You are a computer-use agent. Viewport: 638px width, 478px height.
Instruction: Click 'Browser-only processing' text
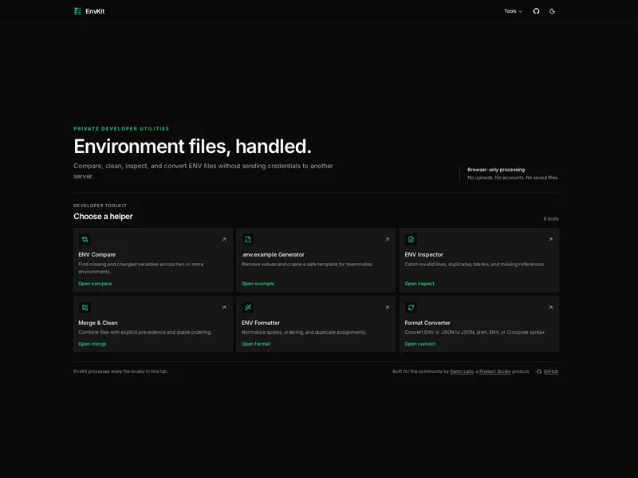coord(496,170)
